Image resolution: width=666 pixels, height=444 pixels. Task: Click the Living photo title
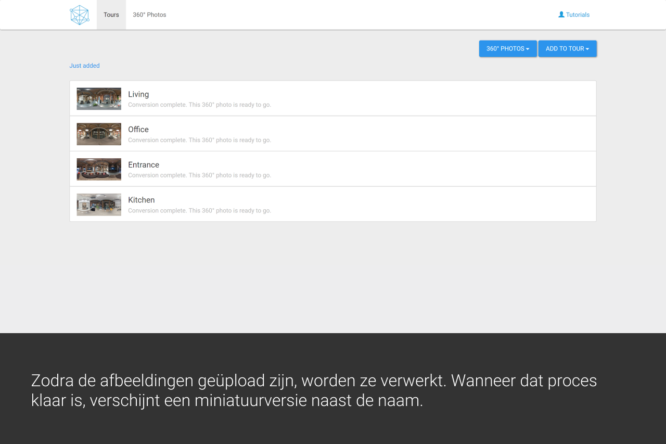pos(138,94)
